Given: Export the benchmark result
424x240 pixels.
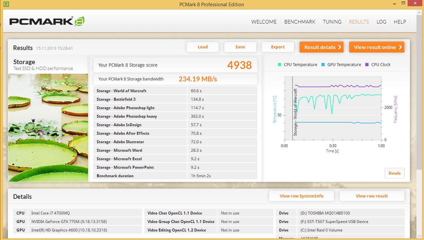Looking at the screenshot, I should coord(278,47).
